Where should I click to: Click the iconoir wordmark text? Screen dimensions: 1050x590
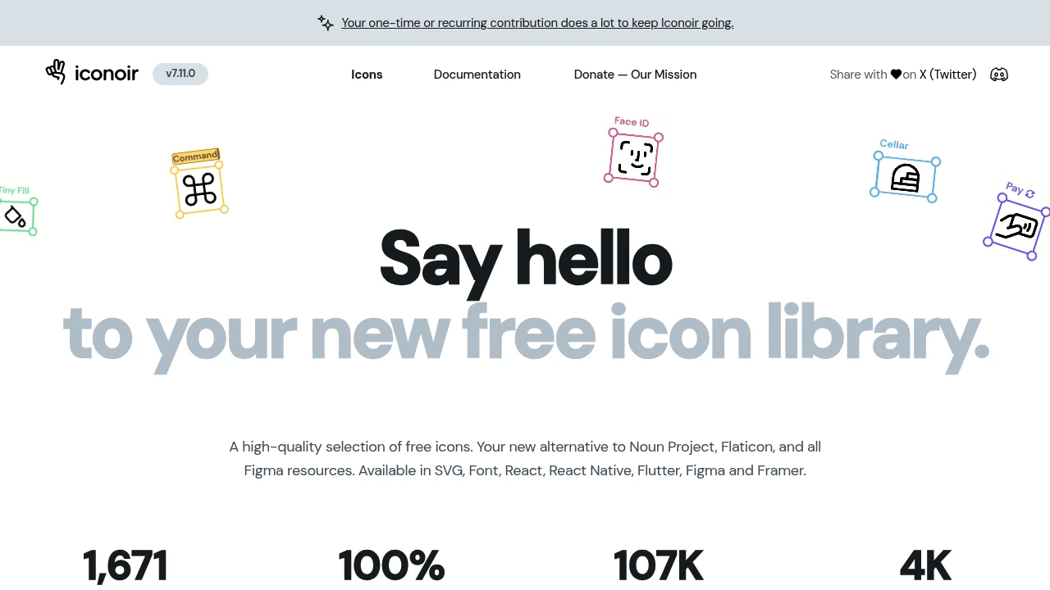[x=107, y=74]
